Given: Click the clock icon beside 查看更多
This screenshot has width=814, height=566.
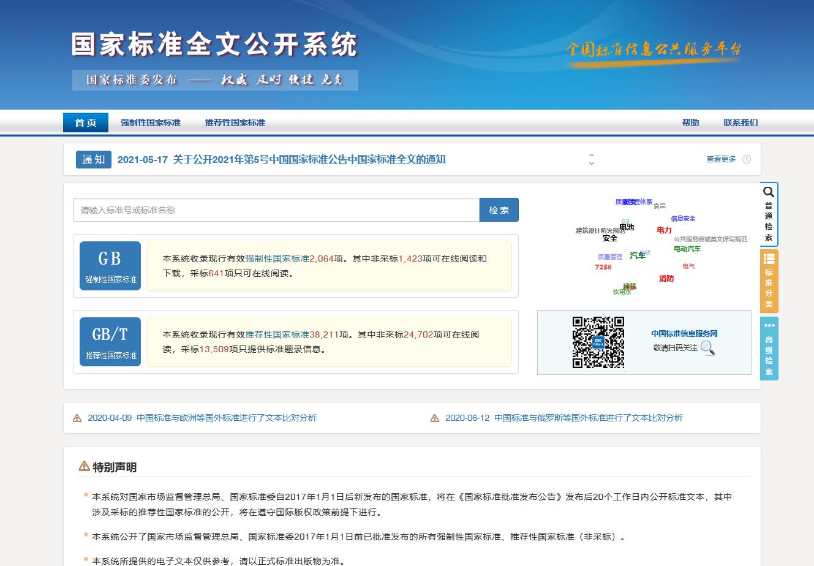Looking at the screenshot, I should click(746, 159).
